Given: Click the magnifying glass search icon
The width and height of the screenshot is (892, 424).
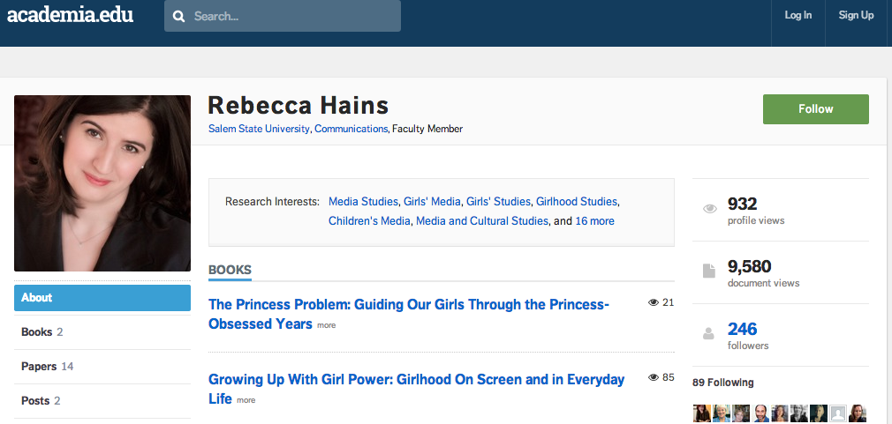Looking at the screenshot, I should pos(179,16).
